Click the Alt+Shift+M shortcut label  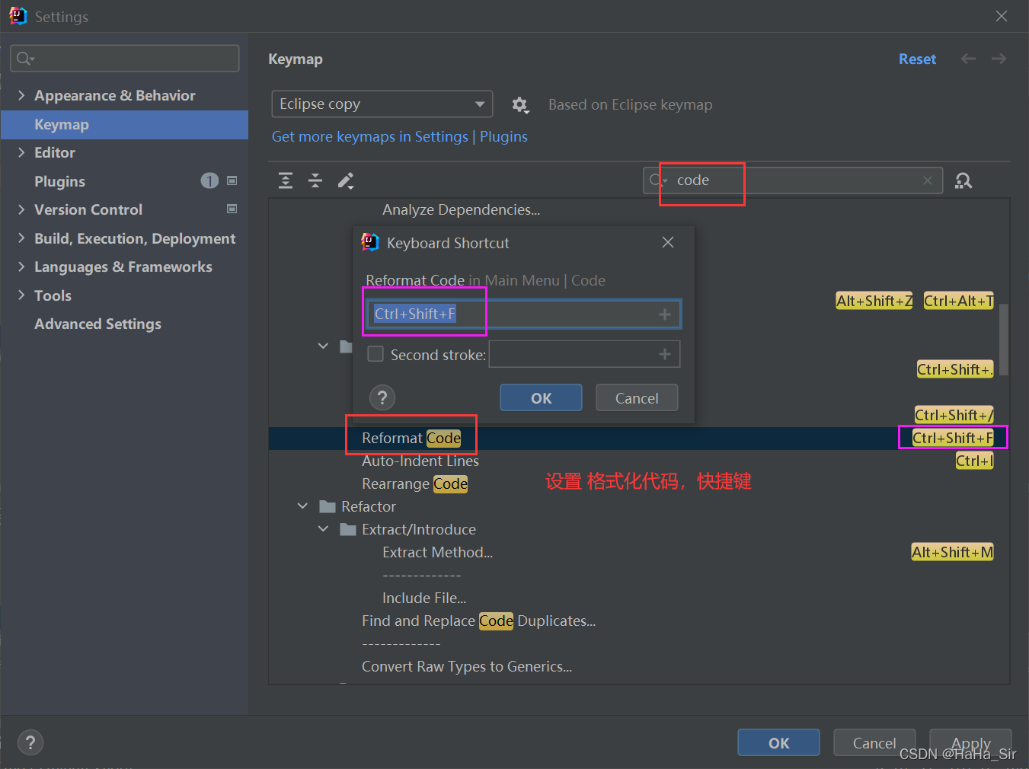tap(952, 552)
